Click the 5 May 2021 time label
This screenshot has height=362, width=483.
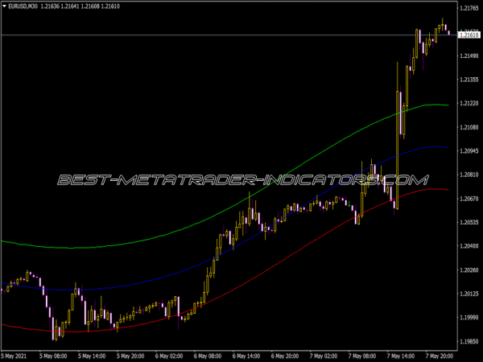tap(17, 355)
